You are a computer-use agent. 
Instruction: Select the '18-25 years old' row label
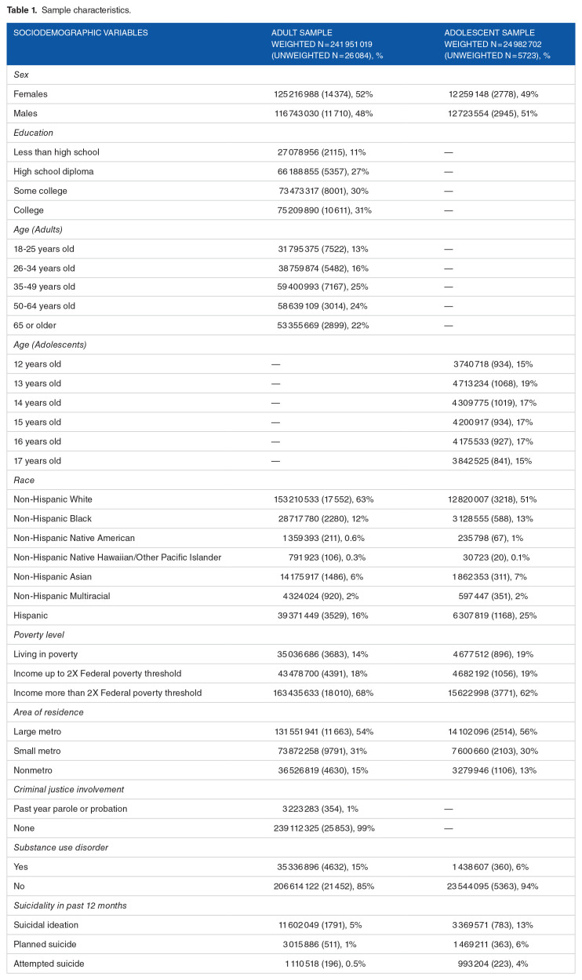(45, 248)
